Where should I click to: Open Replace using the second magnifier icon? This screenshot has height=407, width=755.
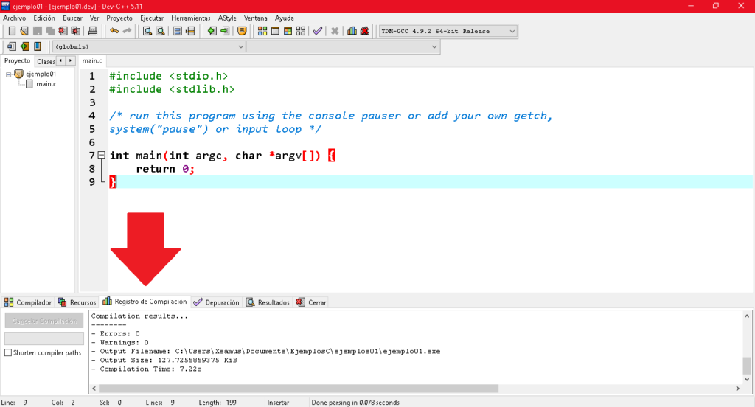(160, 31)
